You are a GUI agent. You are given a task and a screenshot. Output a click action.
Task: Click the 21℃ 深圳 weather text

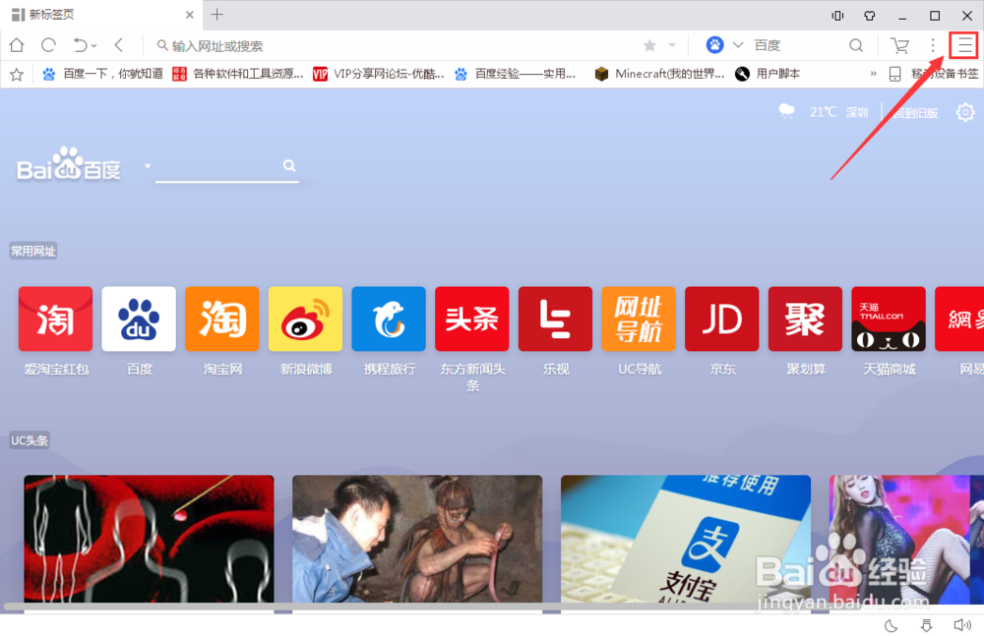tap(839, 112)
